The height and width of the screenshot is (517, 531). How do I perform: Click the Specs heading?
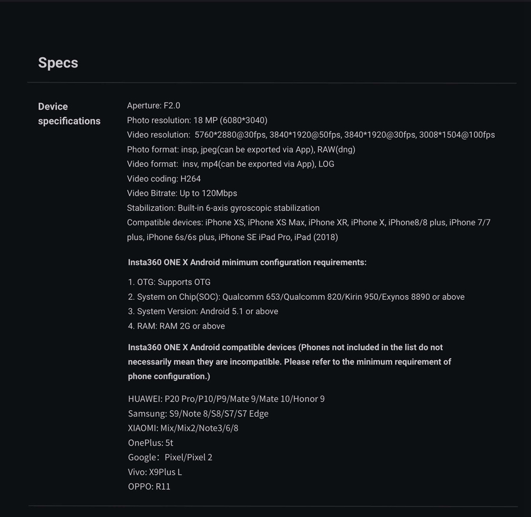[x=58, y=63]
